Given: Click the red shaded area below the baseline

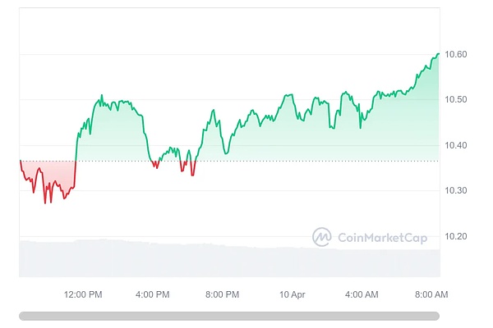Looking at the screenshot, I should point(58,174).
